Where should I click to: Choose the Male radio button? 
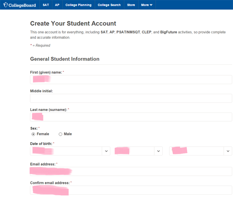pos(60,134)
